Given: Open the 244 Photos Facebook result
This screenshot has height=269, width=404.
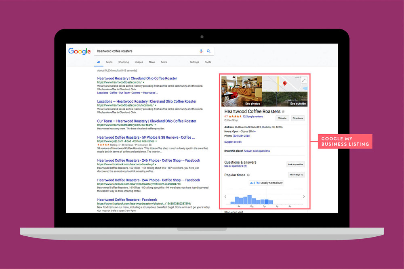Looking at the screenshot, I should tap(149, 180).
